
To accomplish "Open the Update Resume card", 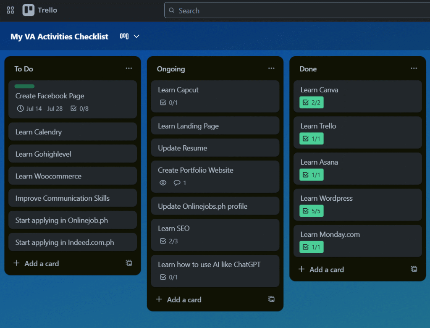I will (215, 147).
